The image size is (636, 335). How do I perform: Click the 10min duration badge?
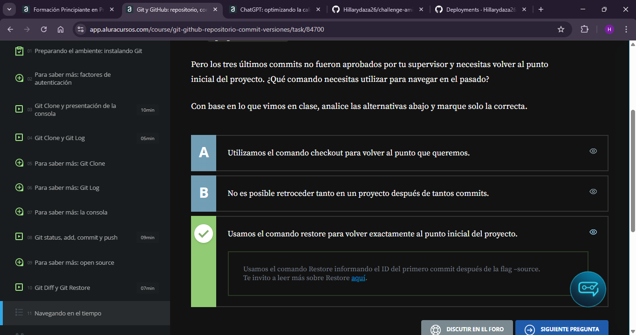point(147,110)
